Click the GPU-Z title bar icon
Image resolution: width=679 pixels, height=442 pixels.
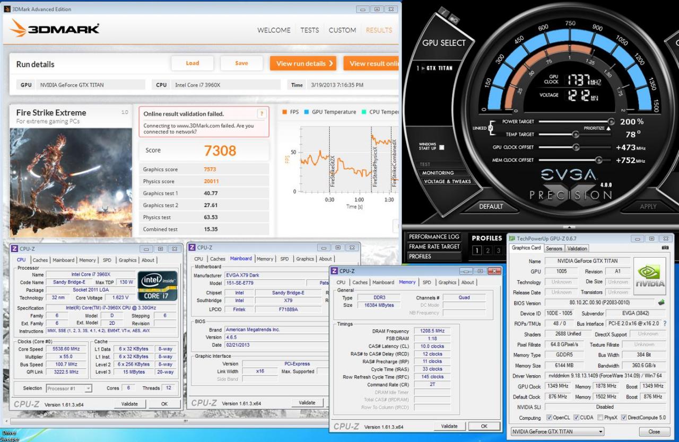tap(512, 238)
